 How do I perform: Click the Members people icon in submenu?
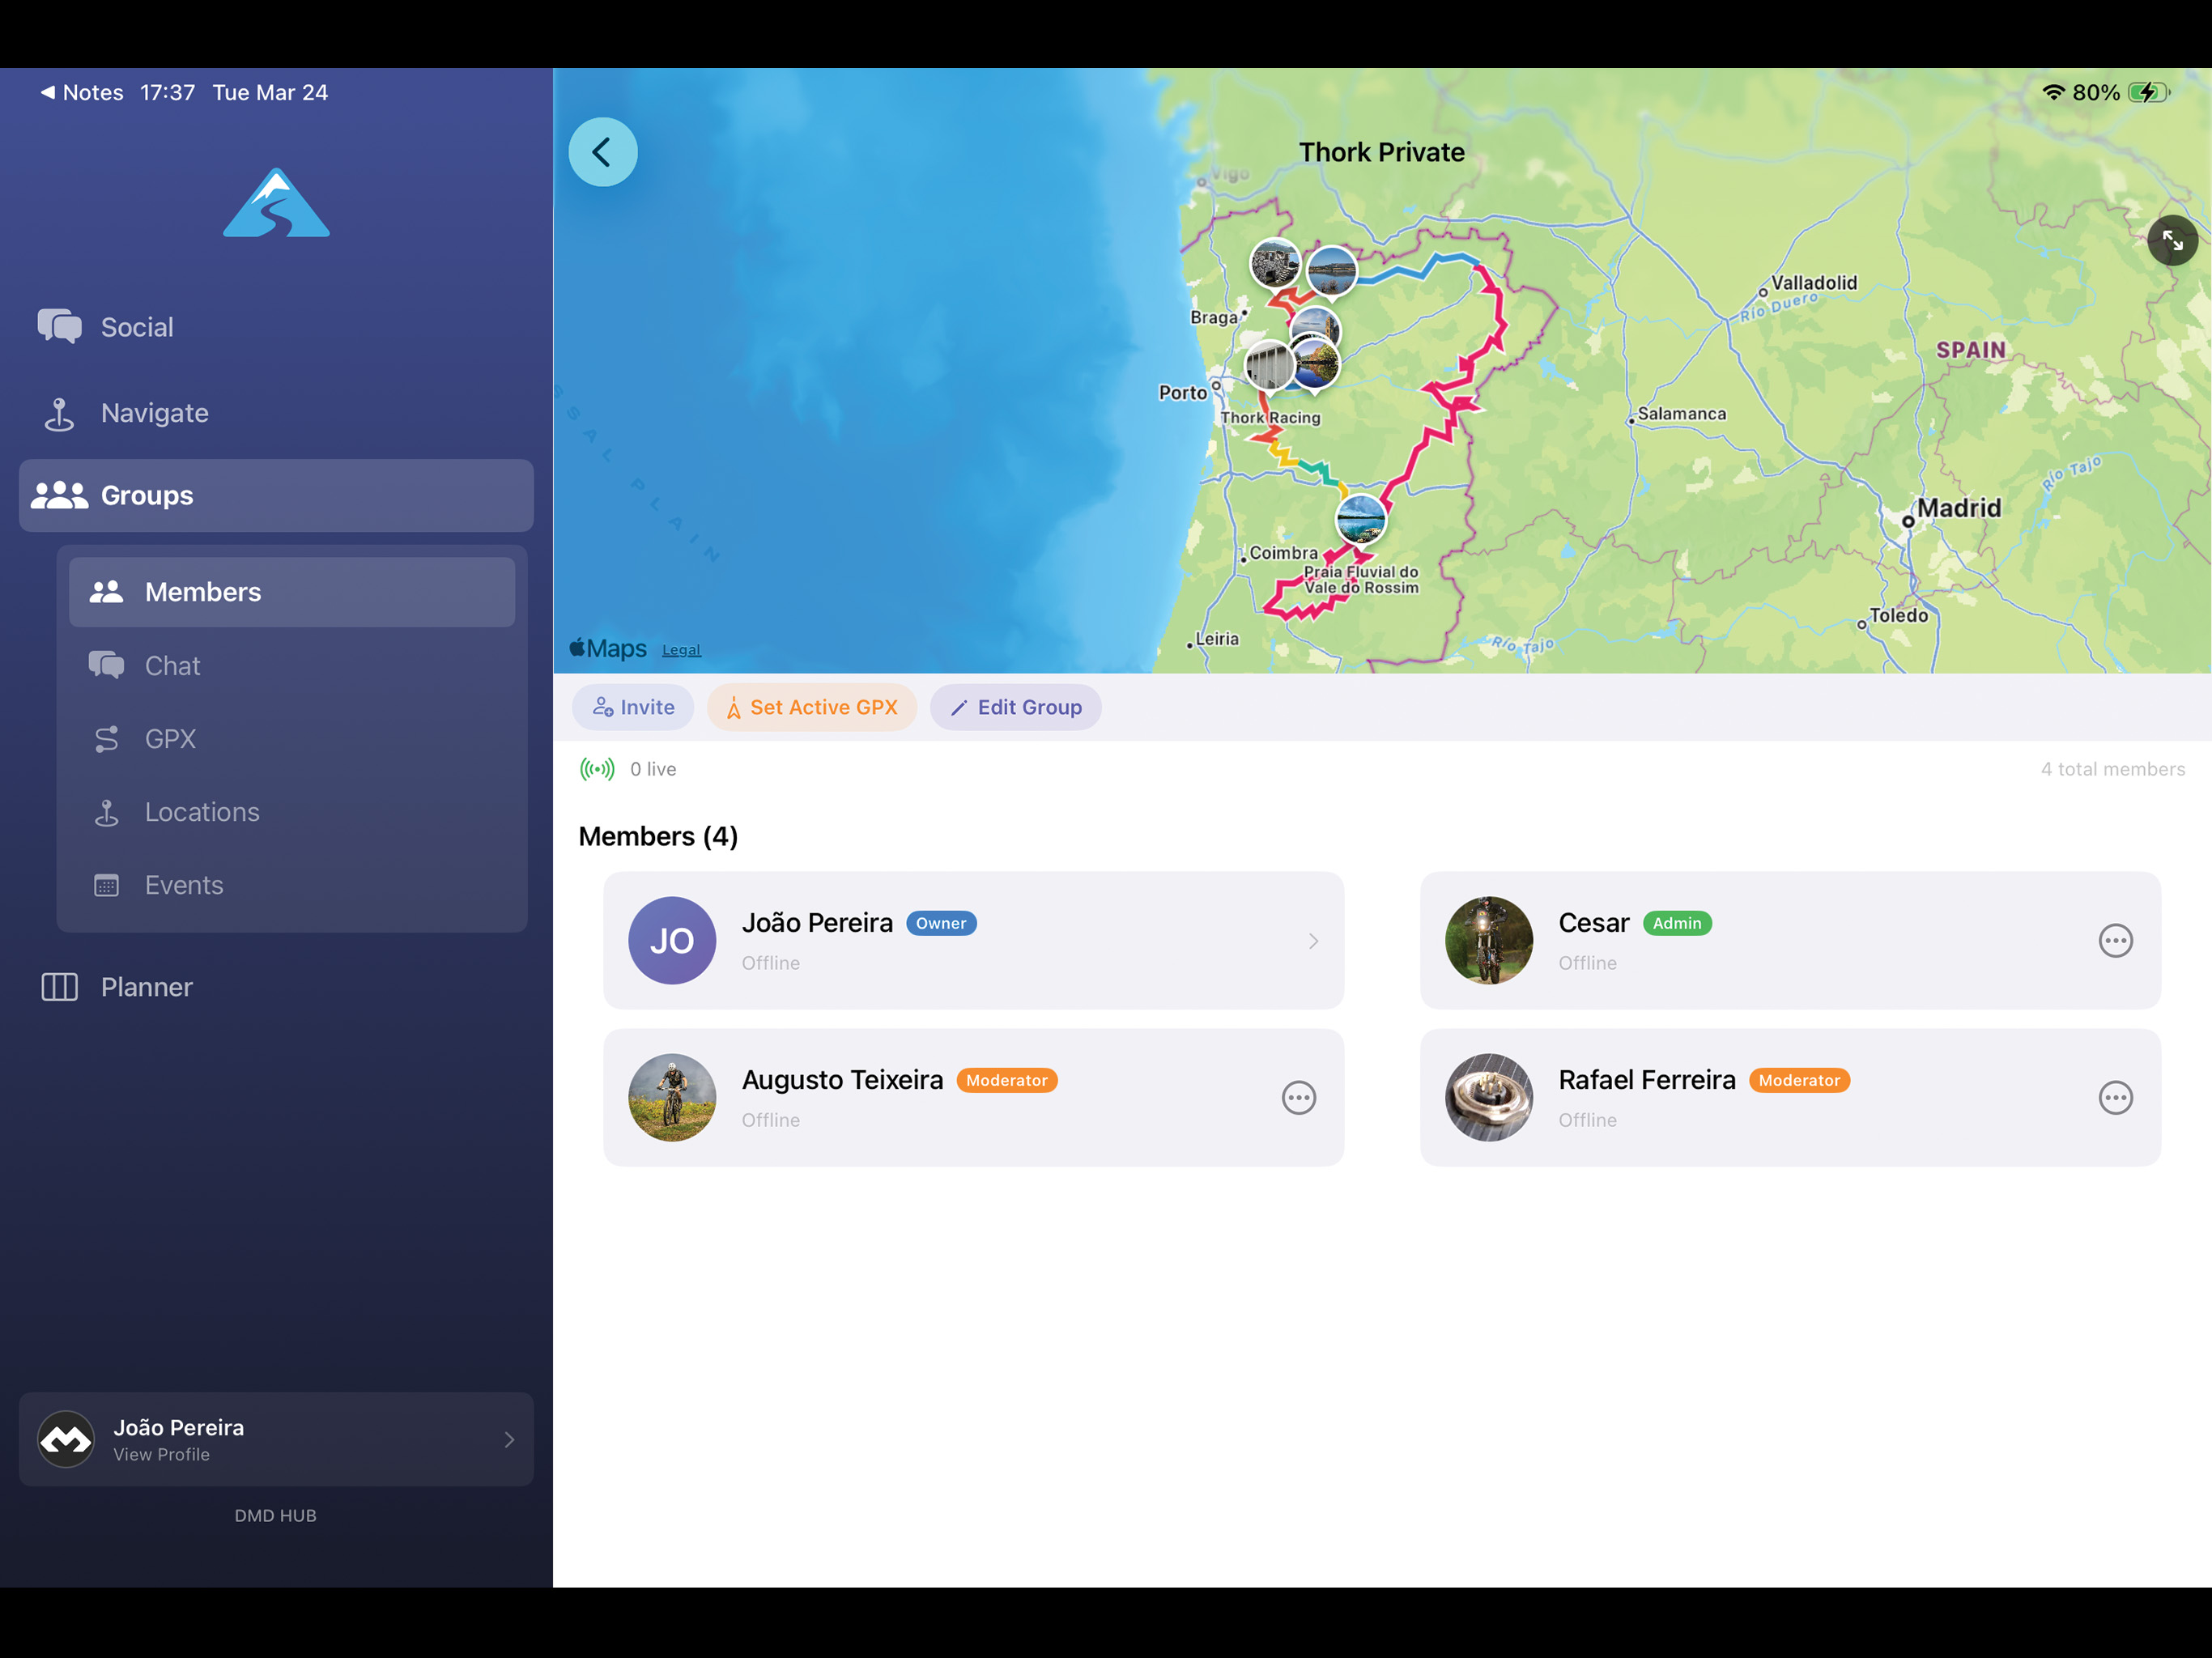click(x=106, y=592)
